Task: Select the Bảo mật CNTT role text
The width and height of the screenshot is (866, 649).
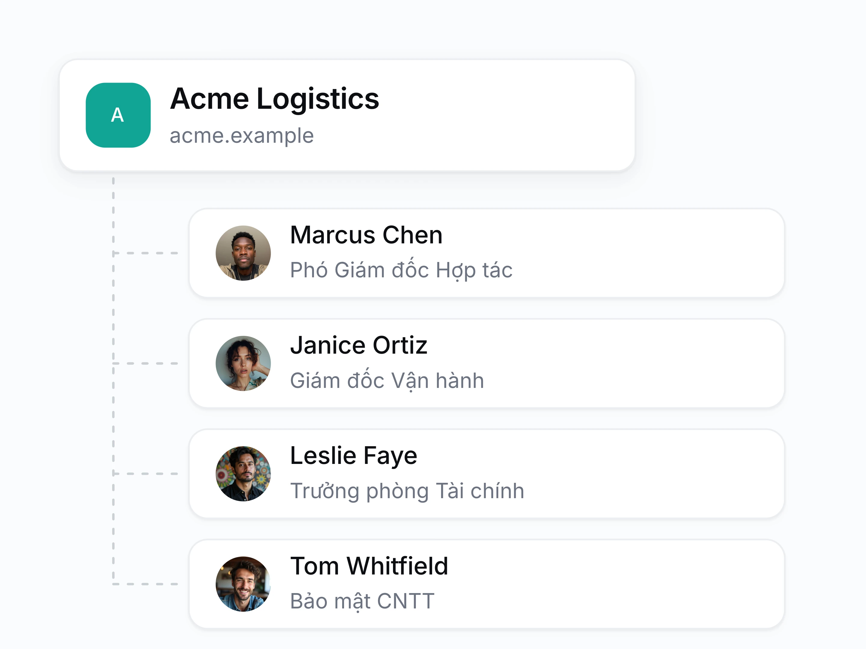Action: (362, 601)
